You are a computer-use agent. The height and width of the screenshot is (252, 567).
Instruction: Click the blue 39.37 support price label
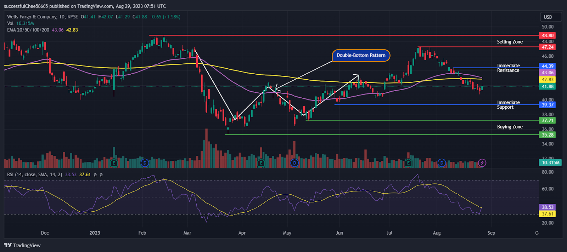pos(548,105)
